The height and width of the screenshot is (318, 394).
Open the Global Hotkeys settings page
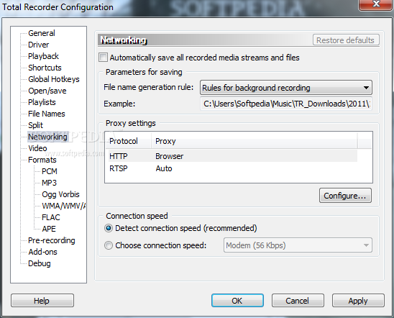coord(54,79)
